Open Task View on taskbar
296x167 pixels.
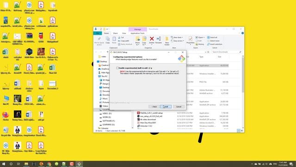(18, 164)
